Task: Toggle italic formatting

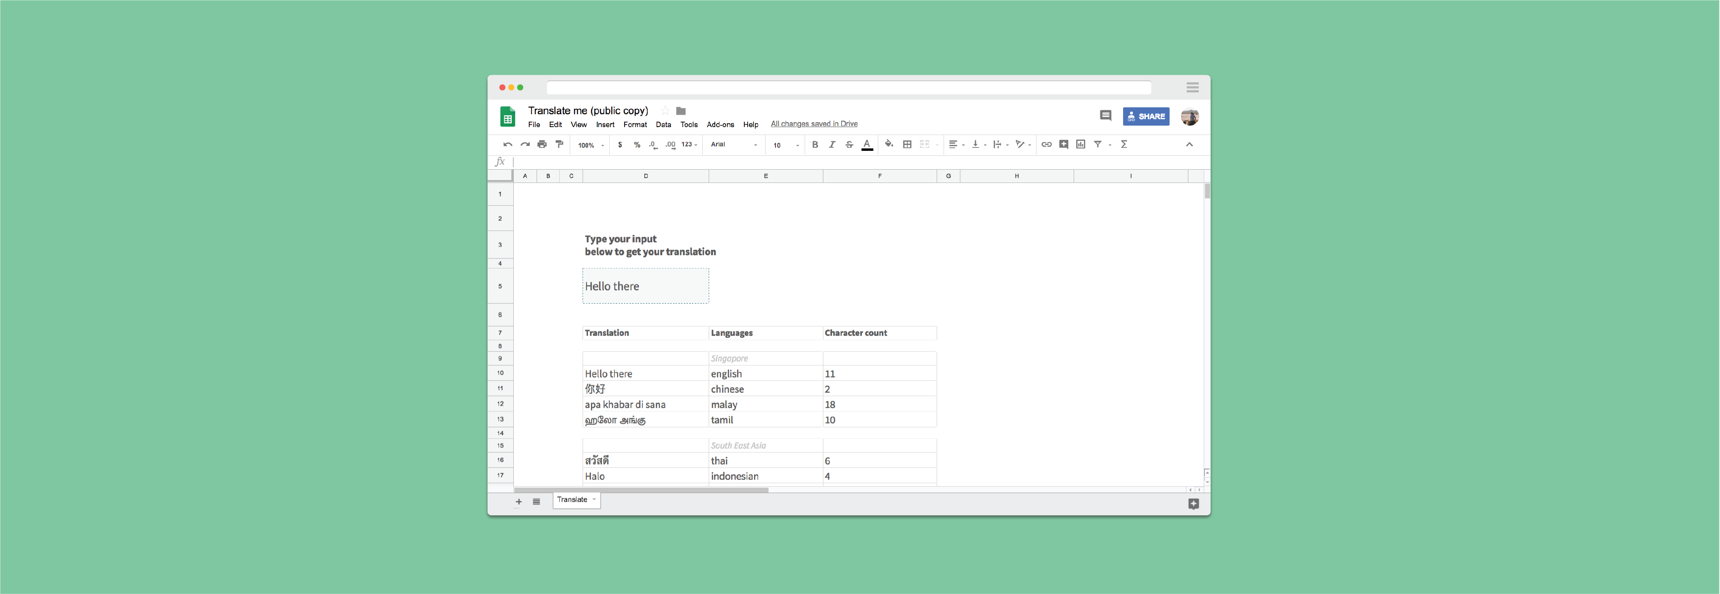Action: [x=832, y=144]
